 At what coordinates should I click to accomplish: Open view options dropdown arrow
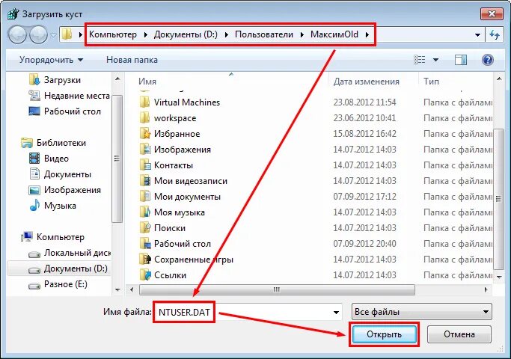click(x=435, y=60)
